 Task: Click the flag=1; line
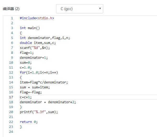(27, 53)
